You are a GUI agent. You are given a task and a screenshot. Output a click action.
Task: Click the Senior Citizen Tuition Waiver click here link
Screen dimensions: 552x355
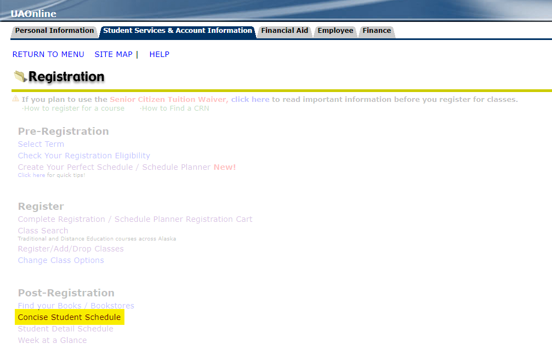[x=251, y=99]
